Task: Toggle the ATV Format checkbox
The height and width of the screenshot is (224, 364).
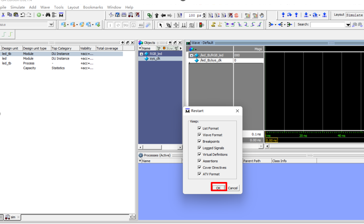Action: pos(199,174)
